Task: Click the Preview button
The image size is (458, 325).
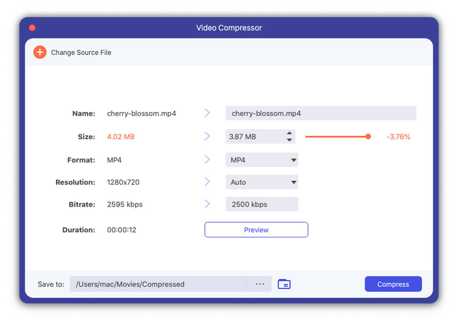Action: 256,230
